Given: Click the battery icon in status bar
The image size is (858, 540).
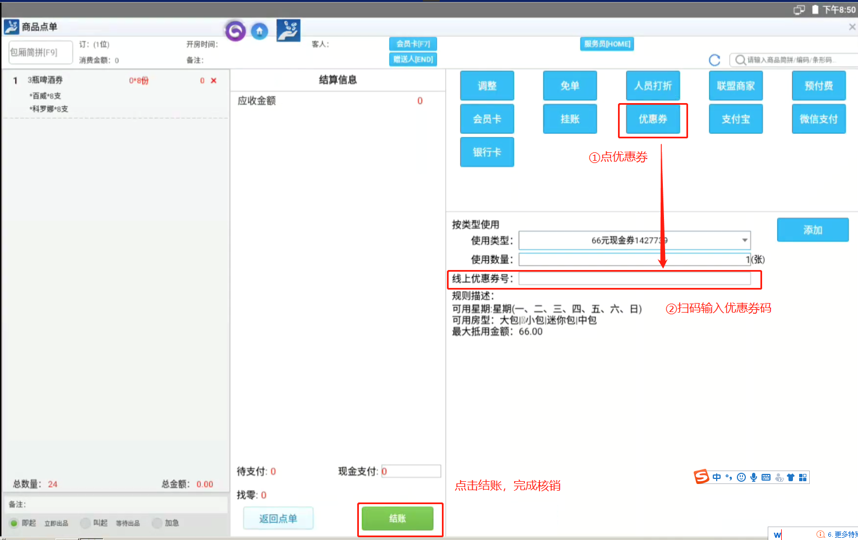Looking at the screenshot, I should click(815, 10).
